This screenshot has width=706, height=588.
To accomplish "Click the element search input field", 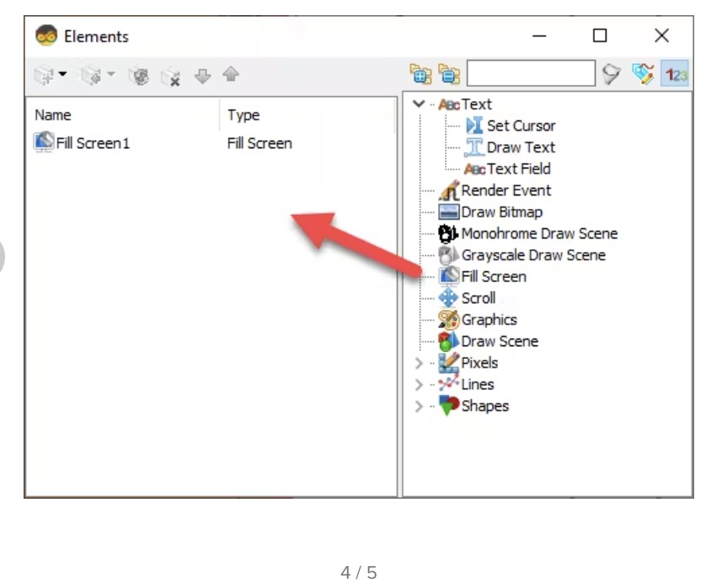I will click(x=531, y=74).
